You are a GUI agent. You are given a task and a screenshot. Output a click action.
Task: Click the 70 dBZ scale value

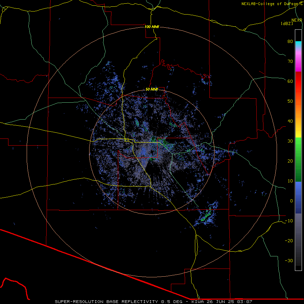(290, 61)
